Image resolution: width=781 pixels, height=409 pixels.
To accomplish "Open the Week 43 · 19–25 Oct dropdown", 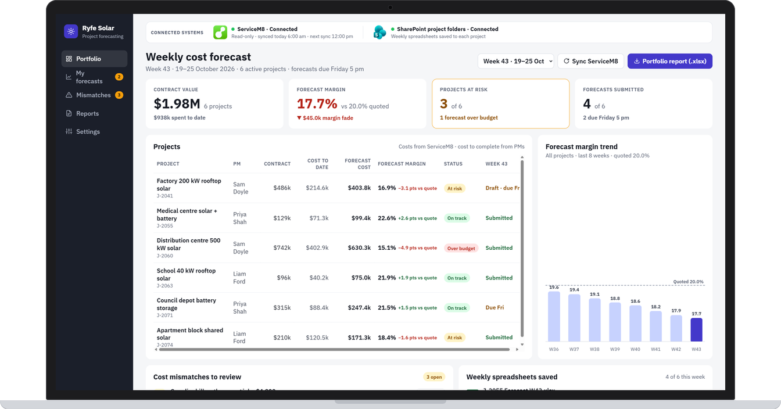I will [x=516, y=61].
